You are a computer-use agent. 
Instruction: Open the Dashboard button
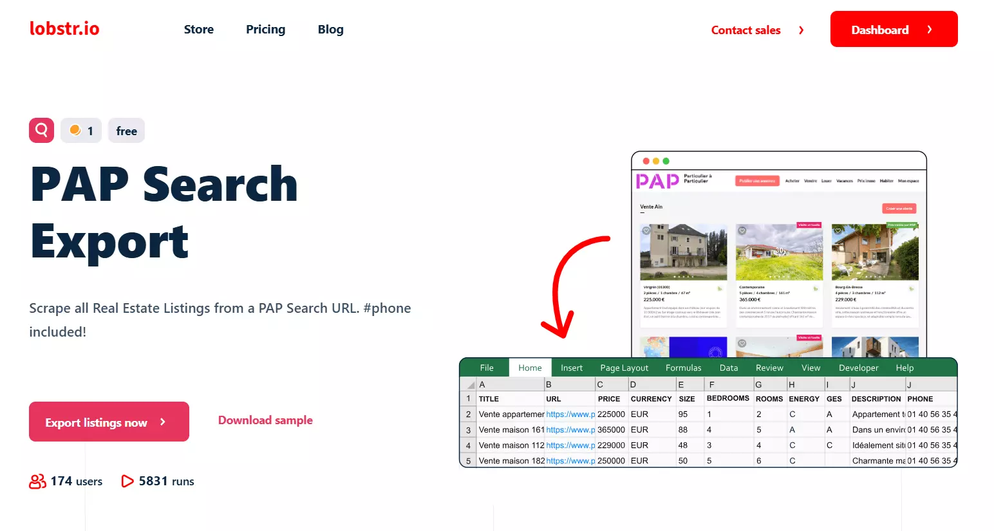click(894, 29)
